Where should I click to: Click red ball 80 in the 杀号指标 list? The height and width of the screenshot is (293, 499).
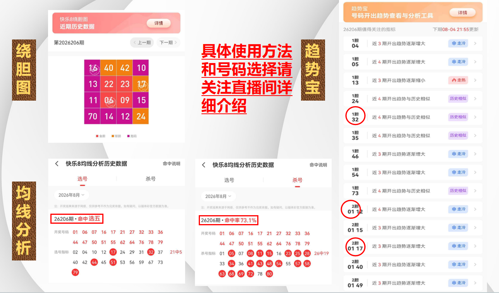[269, 274]
